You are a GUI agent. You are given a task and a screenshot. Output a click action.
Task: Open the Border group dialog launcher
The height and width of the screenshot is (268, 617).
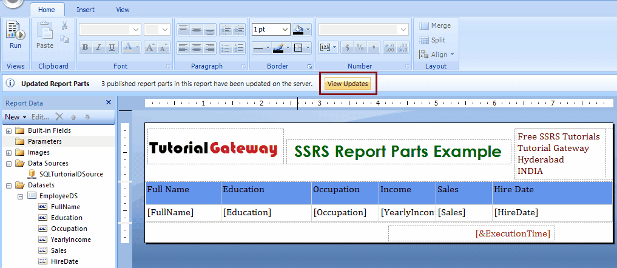[310, 67]
